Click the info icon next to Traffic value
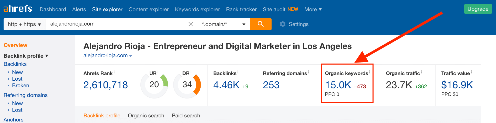The height and width of the screenshot is (123, 496). (x=471, y=72)
